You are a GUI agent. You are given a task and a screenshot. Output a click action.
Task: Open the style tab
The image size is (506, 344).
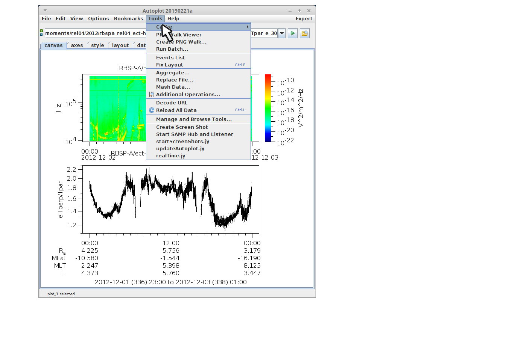(x=97, y=45)
